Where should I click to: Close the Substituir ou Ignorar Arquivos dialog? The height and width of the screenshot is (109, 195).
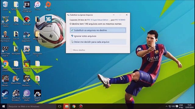pyautogui.click(x=127, y=15)
